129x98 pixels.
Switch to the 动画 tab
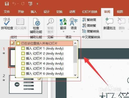pos(72,12)
